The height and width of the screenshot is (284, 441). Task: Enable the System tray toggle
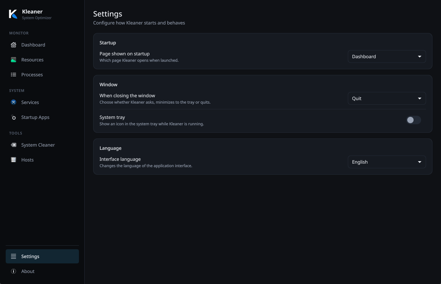(x=414, y=120)
